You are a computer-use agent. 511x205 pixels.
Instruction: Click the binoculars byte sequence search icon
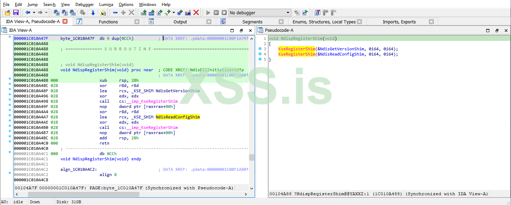(x=73, y=13)
